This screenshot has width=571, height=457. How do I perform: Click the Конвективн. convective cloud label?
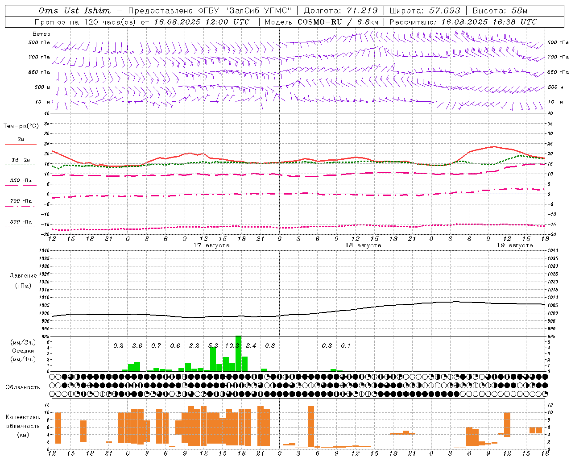click(23, 417)
